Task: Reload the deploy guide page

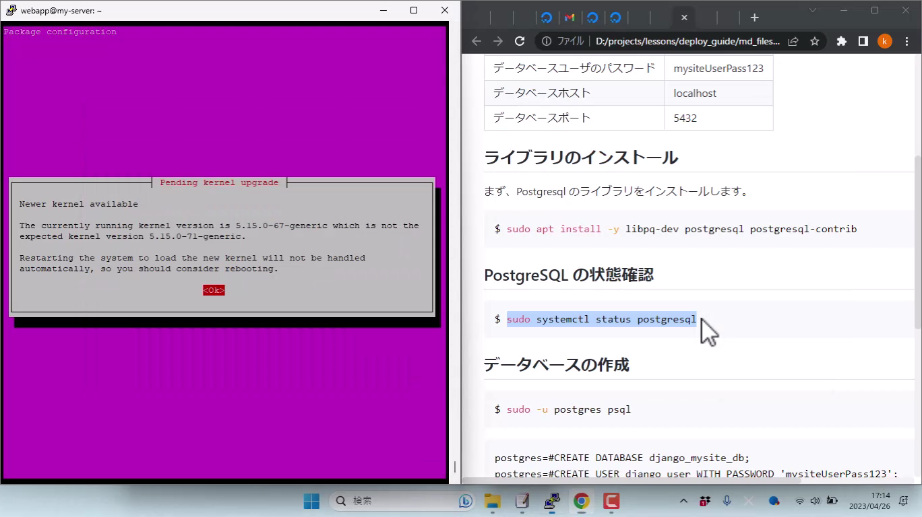Action: (x=520, y=41)
